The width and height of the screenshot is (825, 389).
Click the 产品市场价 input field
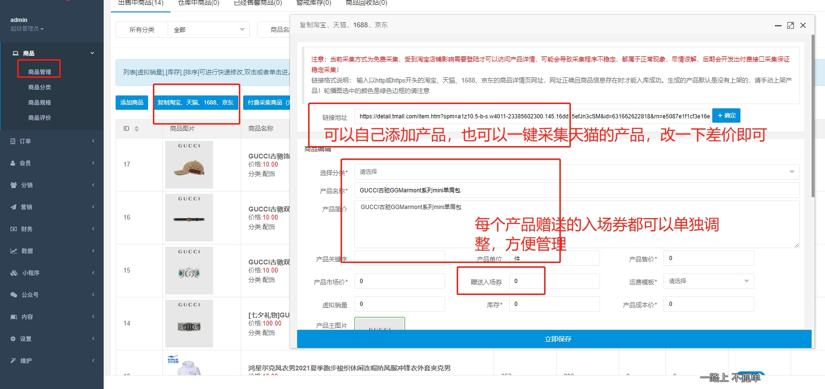click(x=399, y=281)
